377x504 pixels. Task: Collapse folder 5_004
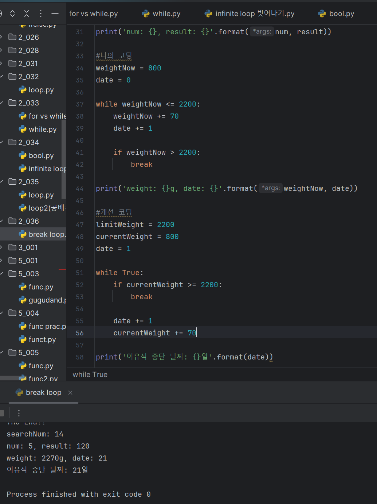[x=1, y=313]
